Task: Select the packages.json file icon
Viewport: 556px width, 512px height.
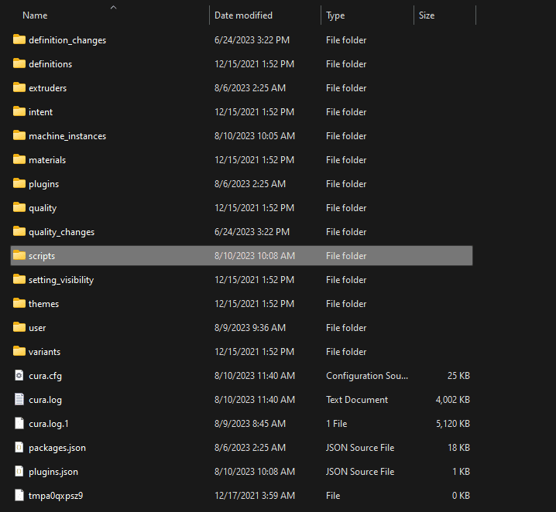Action: 19,447
